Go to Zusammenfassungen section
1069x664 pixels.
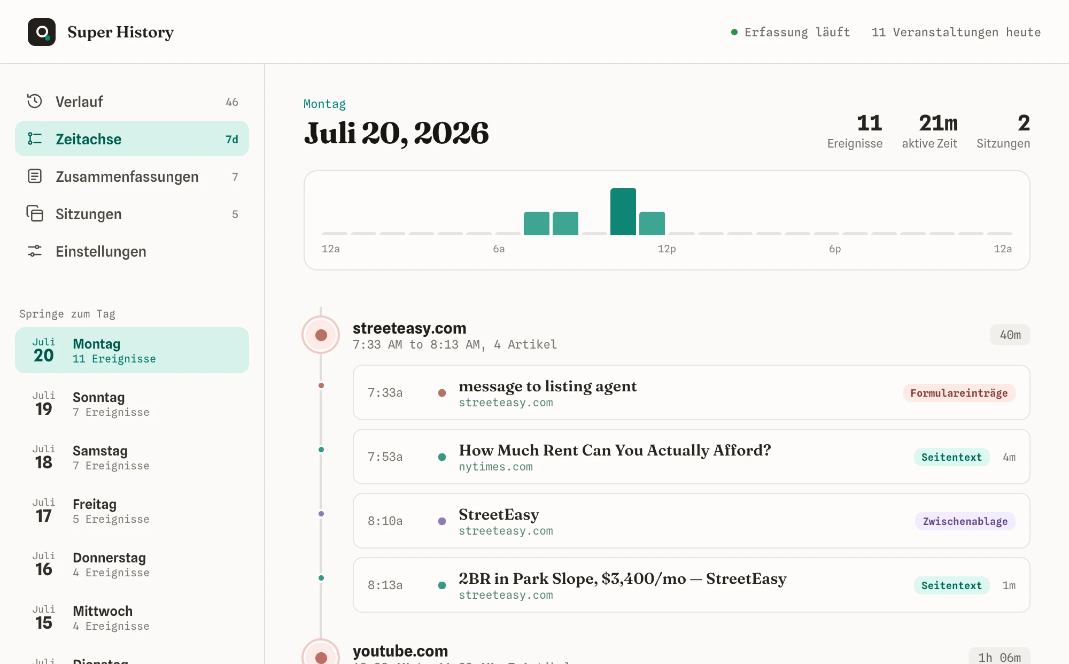click(x=132, y=176)
